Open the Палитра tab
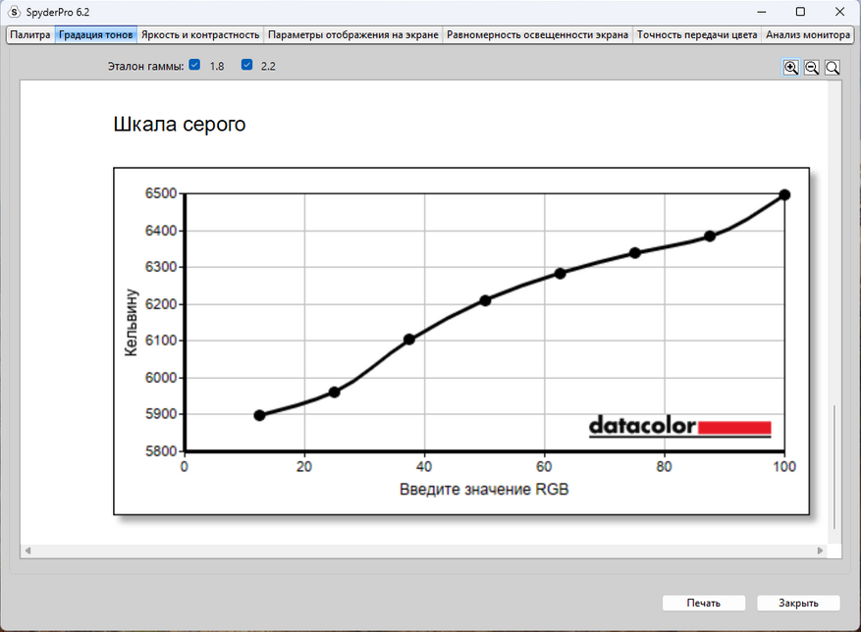Viewport: 861px width, 632px height. [30, 34]
